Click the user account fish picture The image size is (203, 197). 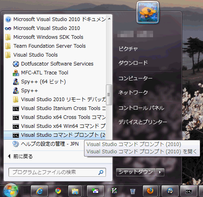click(148, 12)
